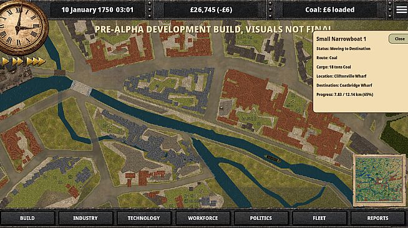Click 'Cargo: 18 tons Coal' line
The width and height of the screenshot is (408, 228).
click(x=334, y=67)
